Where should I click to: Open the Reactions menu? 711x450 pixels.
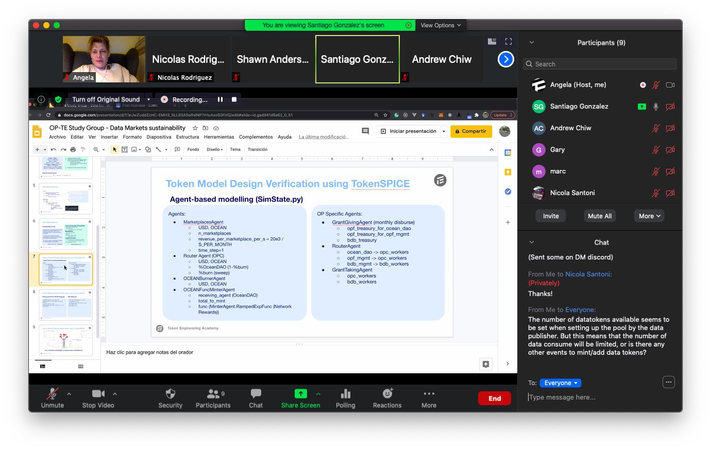tap(387, 398)
